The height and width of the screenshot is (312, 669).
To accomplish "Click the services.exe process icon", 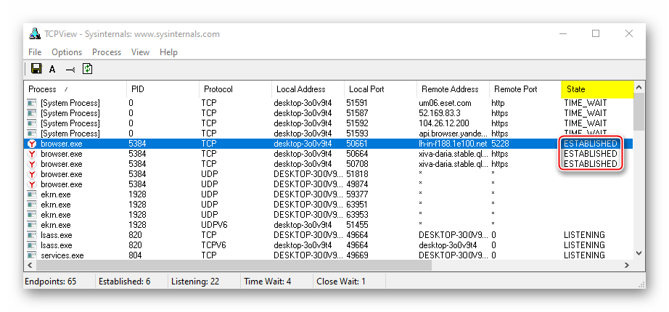I will click(x=32, y=255).
